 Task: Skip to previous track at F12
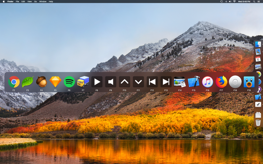152,82
